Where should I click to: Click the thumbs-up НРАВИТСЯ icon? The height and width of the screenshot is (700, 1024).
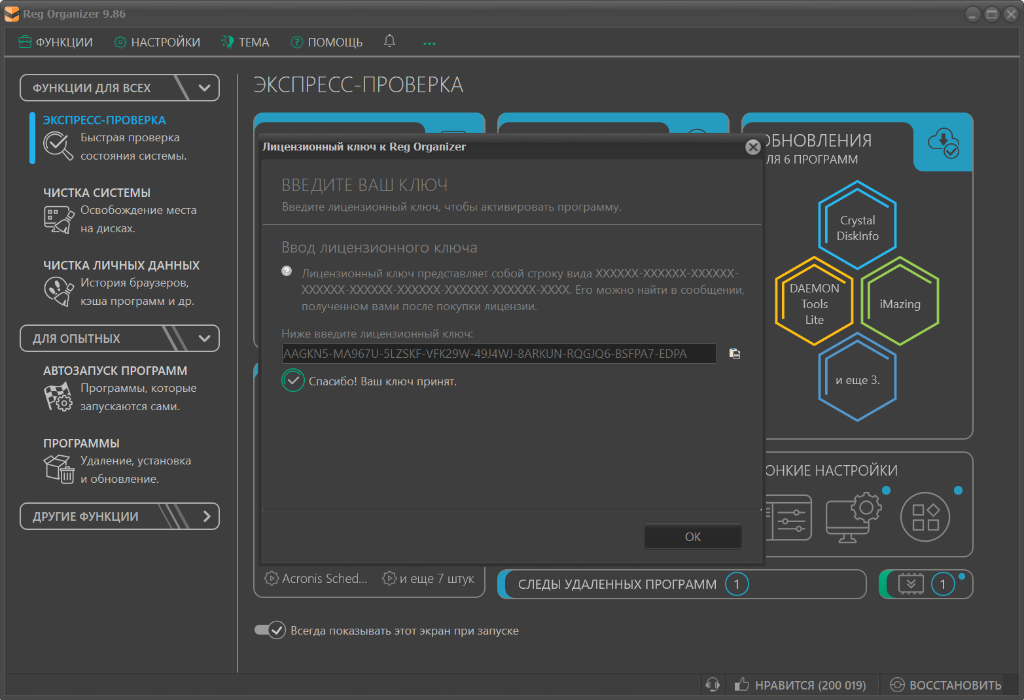(741, 685)
